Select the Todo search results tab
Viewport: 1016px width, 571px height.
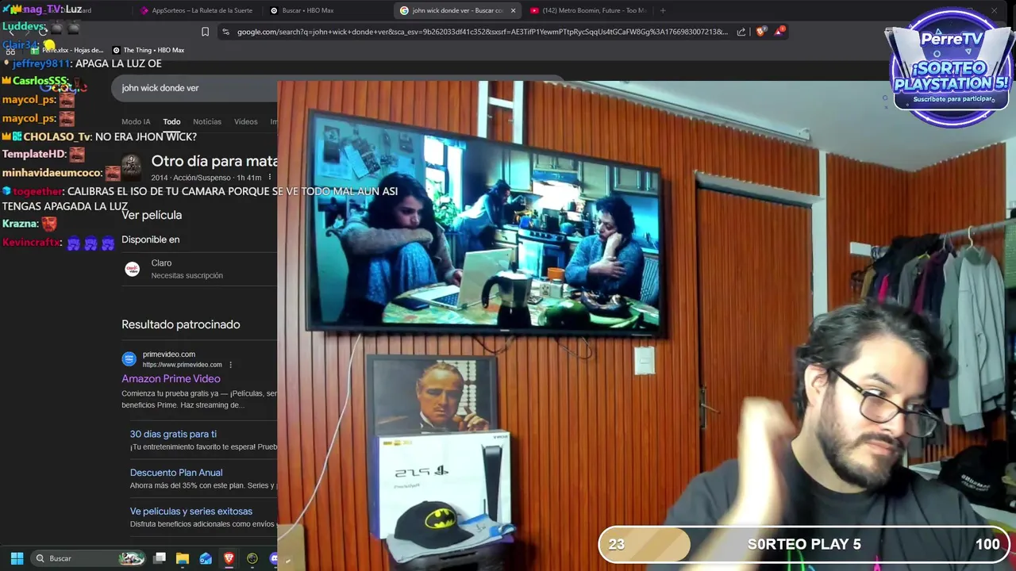(x=171, y=121)
